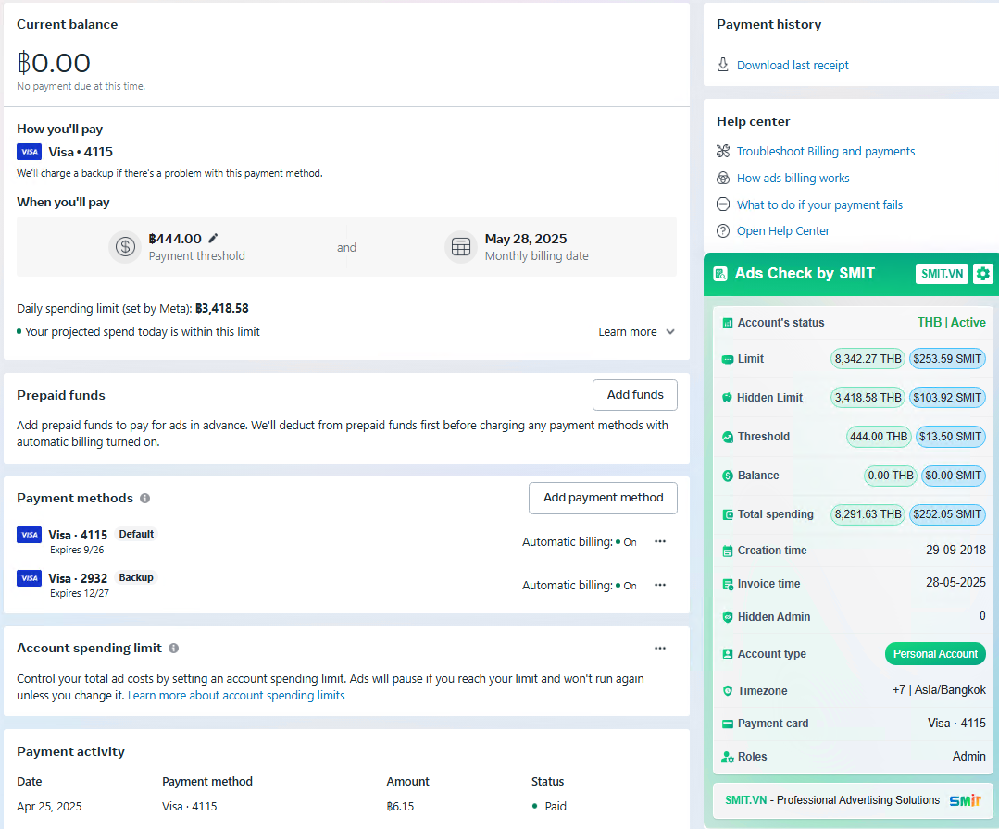Click the troubleshoot icon in Help center
The width and height of the screenshot is (999, 829).
point(723,151)
